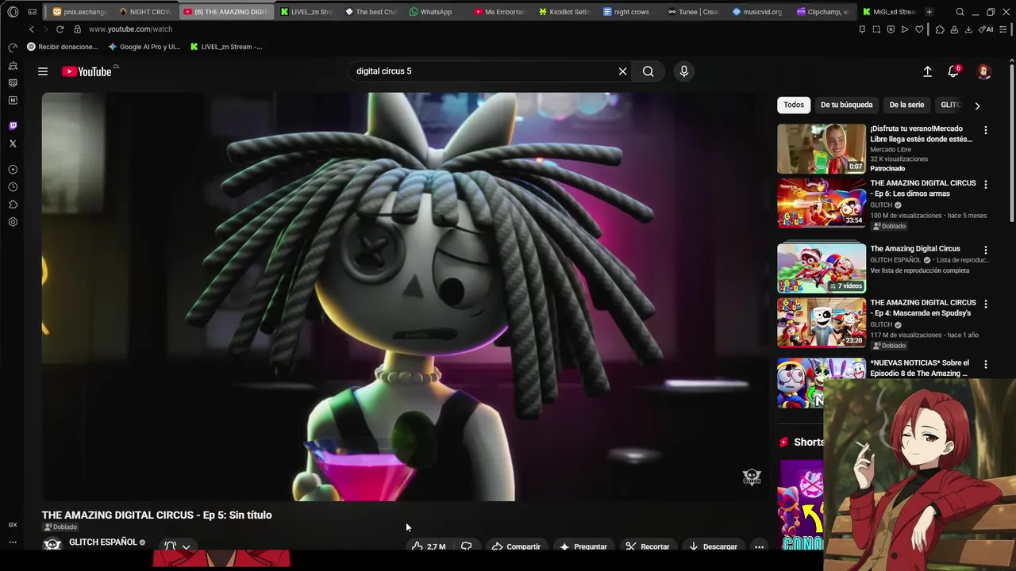Open options for Ep 6: Les dimos armas
The image size is (1016, 571).
(x=986, y=184)
